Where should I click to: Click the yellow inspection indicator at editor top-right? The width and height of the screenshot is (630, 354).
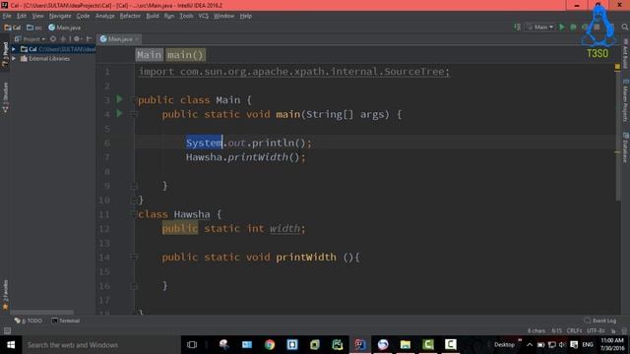[x=617, y=67]
